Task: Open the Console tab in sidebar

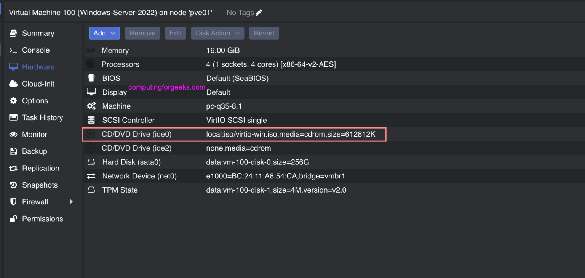Action: pos(35,50)
